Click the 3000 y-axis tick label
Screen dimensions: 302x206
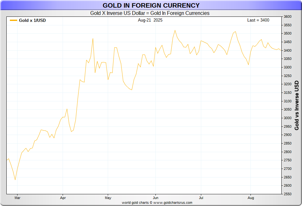(x=288, y=118)
